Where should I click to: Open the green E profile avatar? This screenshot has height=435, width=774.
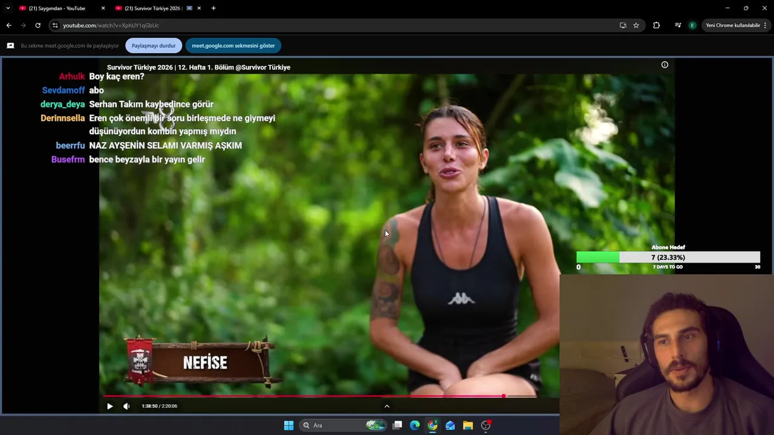coord(692,25)
